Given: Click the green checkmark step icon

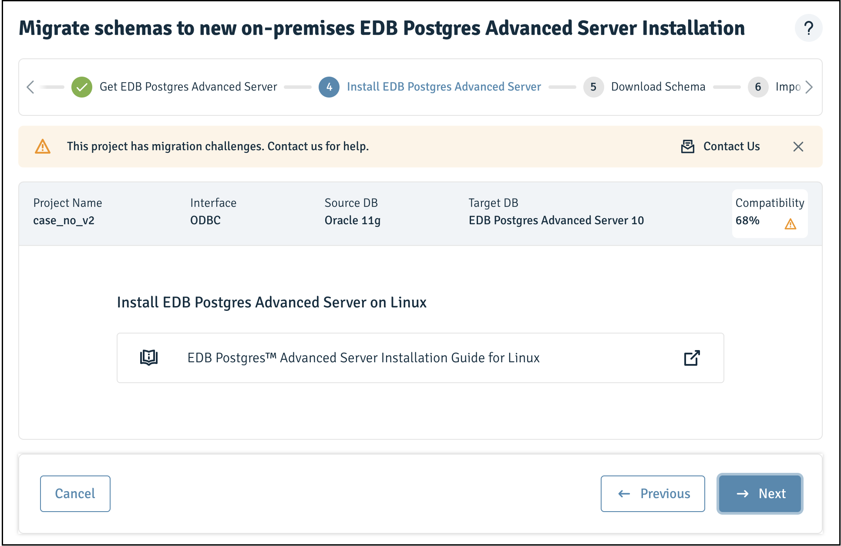Looking at the screenshot, I should point(82,87).
